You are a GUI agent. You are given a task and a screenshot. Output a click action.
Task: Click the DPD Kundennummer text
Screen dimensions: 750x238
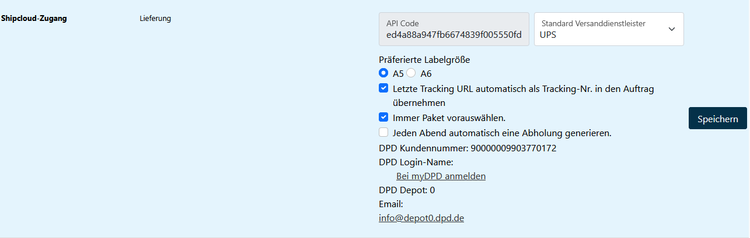click(x=468, y=148)
